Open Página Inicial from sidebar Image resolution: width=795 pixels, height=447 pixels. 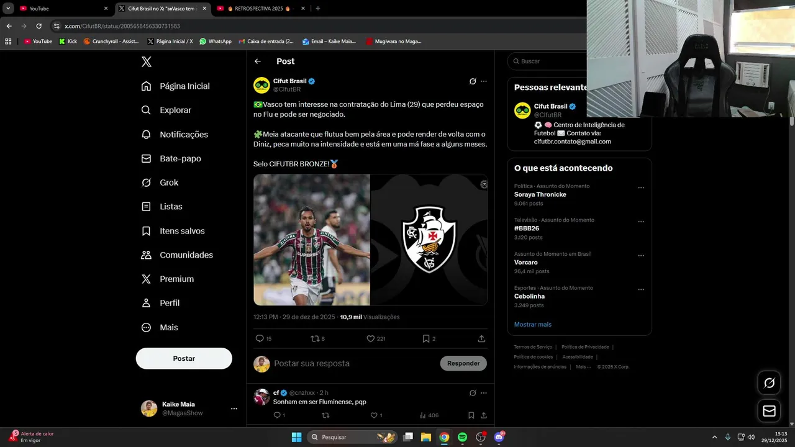pyautogui.click(x=176, y=86)
